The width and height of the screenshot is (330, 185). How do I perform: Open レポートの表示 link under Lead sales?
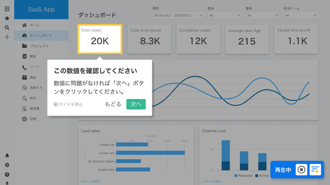tap(90, 181)
